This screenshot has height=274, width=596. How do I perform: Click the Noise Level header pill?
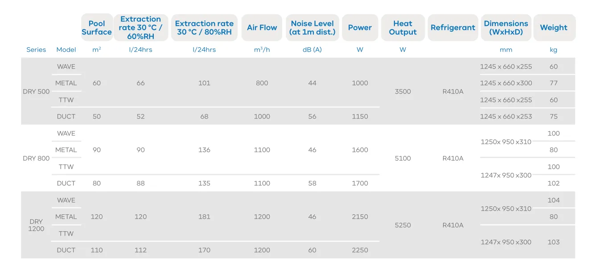coord(312,28)
